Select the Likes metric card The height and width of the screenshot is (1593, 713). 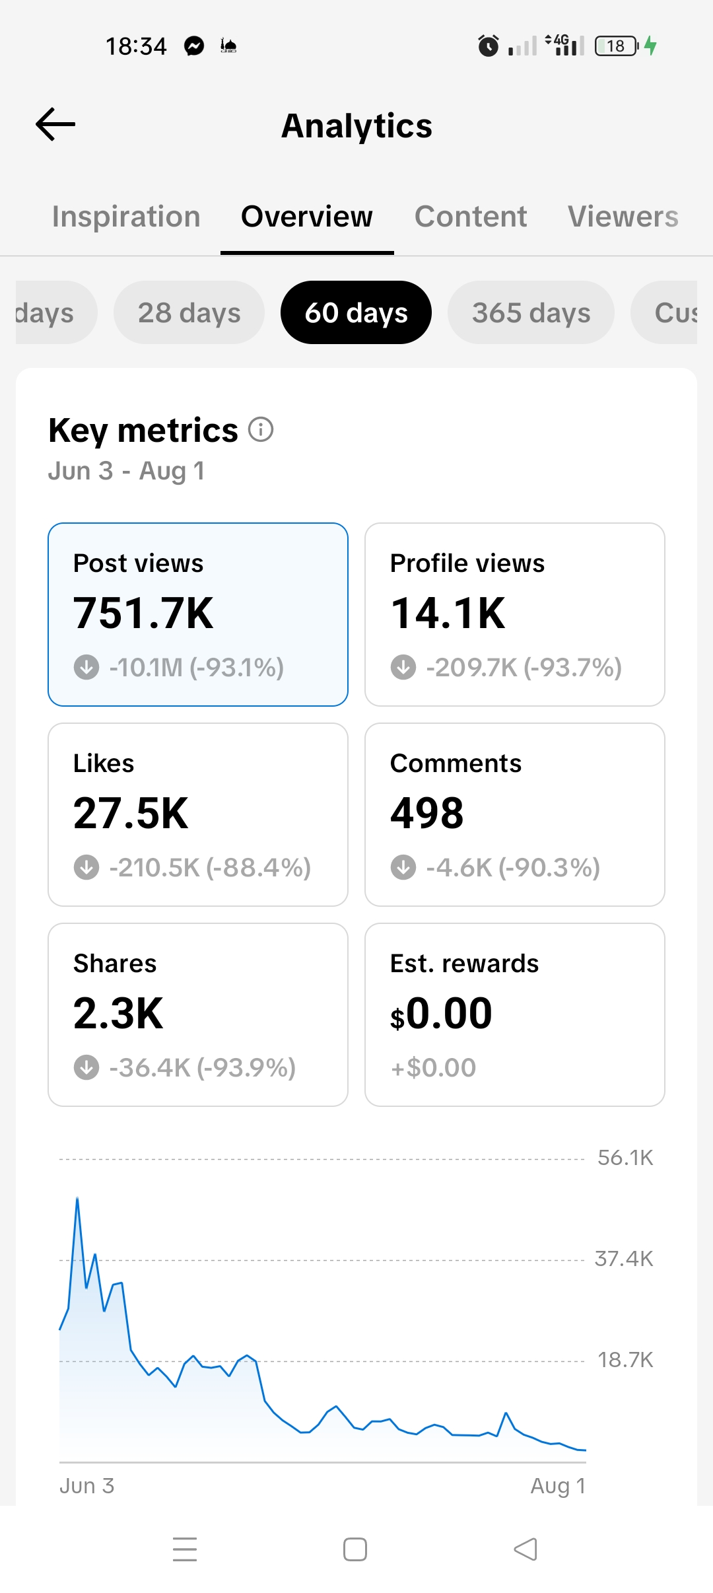(x=198, y=814)
